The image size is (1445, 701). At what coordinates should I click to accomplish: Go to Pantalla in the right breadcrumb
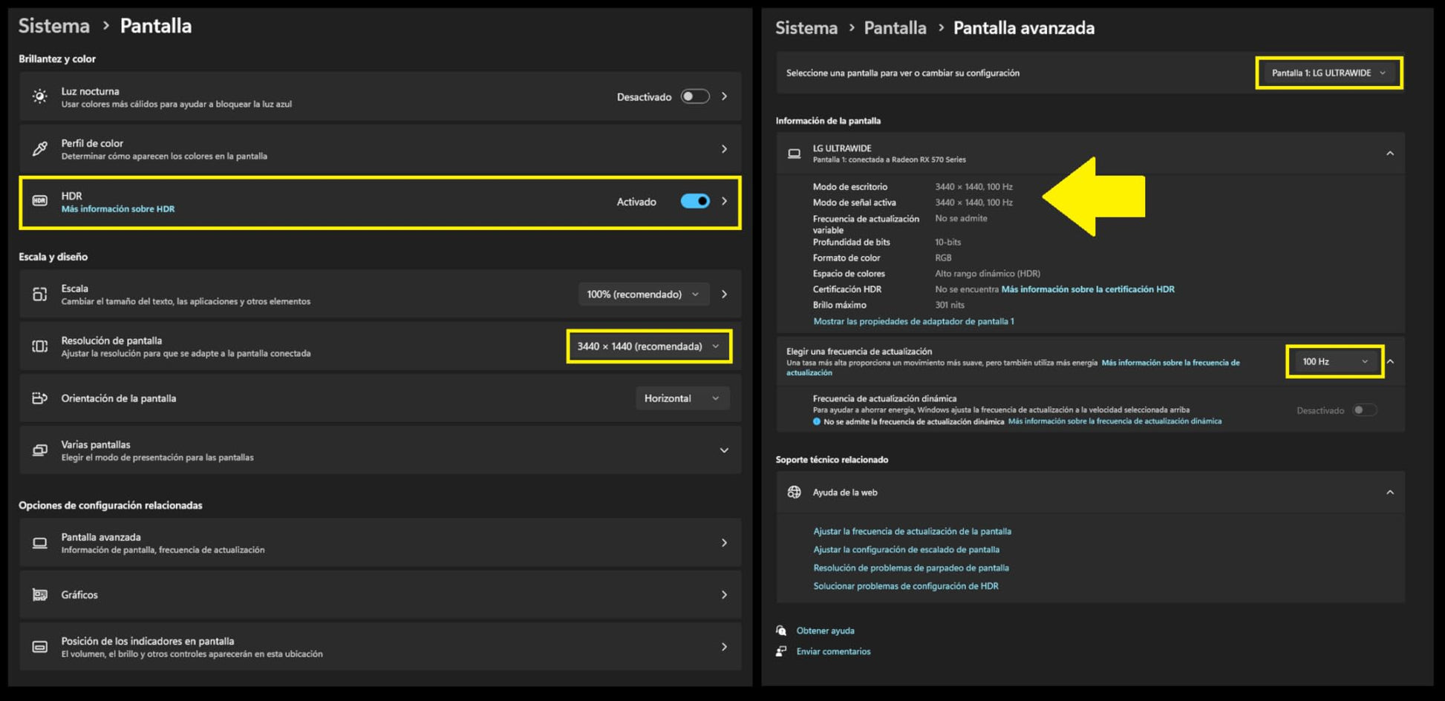[x=895, y=28]
